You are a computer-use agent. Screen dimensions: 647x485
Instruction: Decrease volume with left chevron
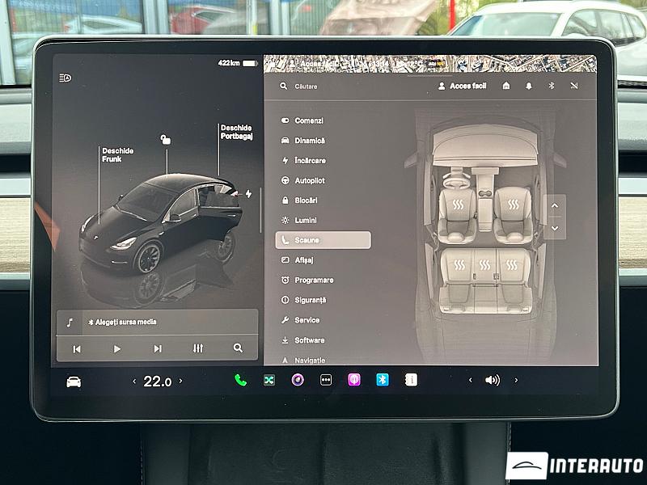pos(471,380)
